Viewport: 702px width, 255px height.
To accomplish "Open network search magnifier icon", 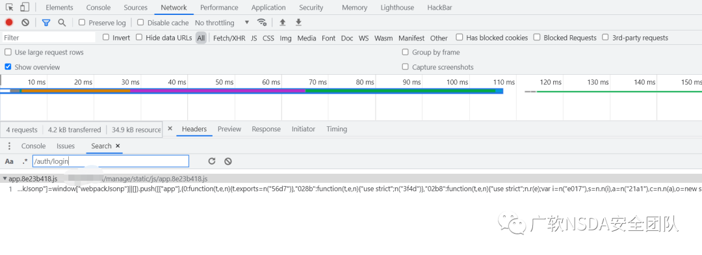I will click(62, 22).
